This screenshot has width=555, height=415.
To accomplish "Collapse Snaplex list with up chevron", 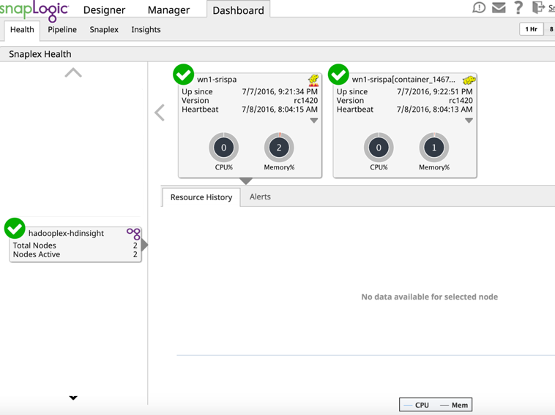I will (x=73, y=72).
